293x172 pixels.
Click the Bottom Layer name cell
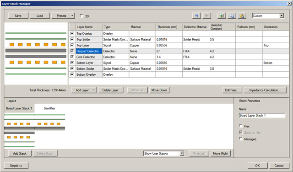(x=89, y=63)
